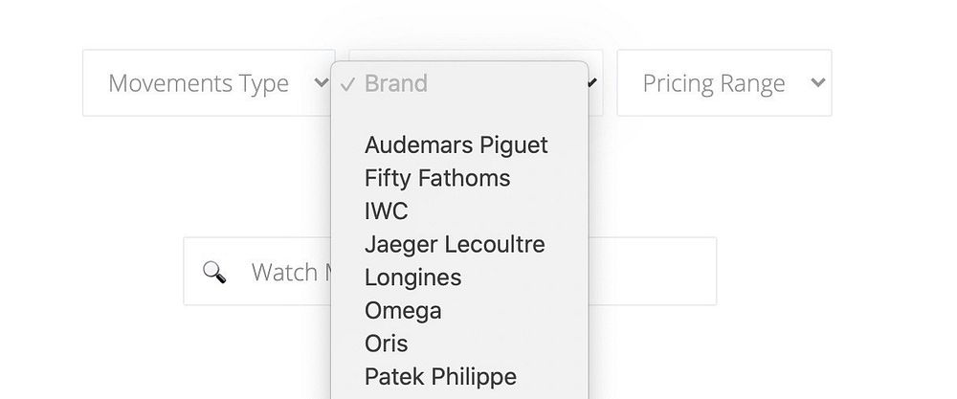Select Omega in the brand list
Screen dimensions: 957x399
click(x=403, y=311)
